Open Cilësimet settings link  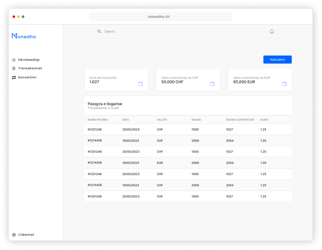click(x=26, y=235)
